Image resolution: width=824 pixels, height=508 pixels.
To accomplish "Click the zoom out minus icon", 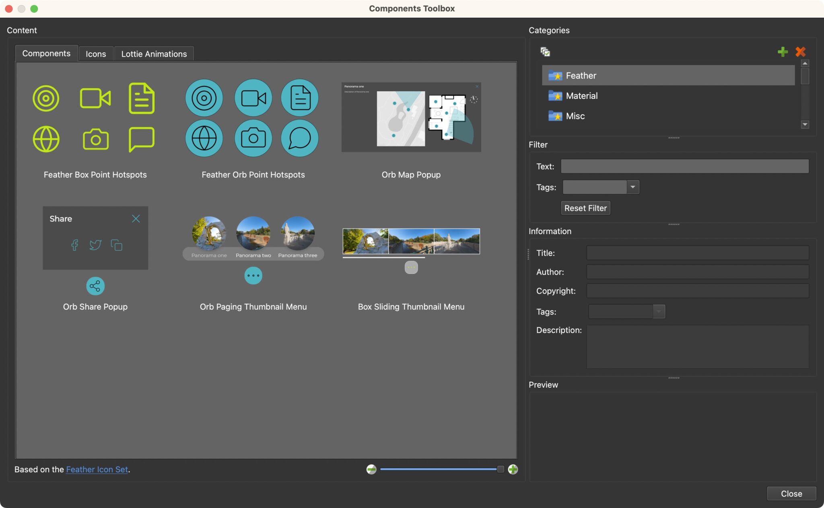I will 371,469.
